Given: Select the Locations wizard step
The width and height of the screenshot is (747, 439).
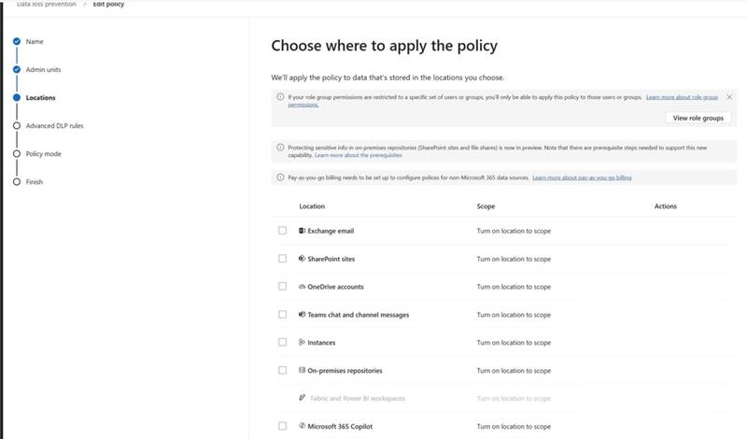Looking at the screenshot, I should (x=40, y=98).
